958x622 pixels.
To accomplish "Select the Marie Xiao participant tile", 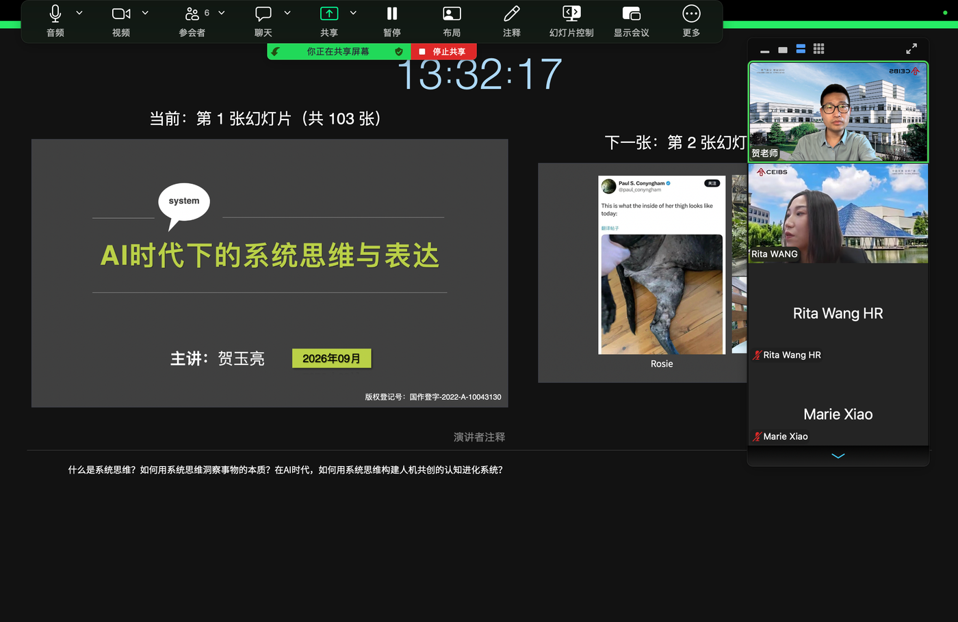I will (838, 405).
